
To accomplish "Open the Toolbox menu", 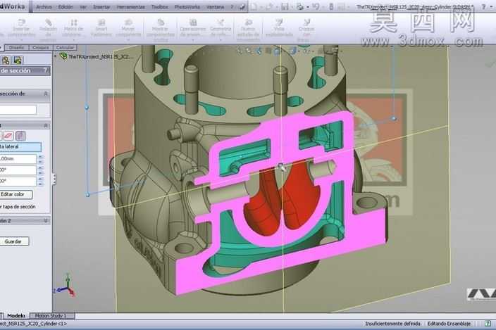I will [160, 6].
